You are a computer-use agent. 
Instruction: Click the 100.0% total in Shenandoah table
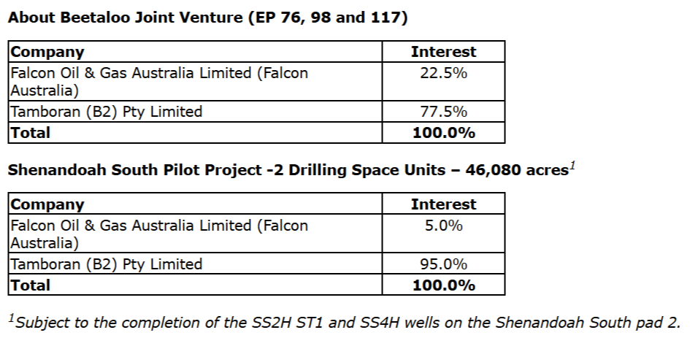[443, 285]
